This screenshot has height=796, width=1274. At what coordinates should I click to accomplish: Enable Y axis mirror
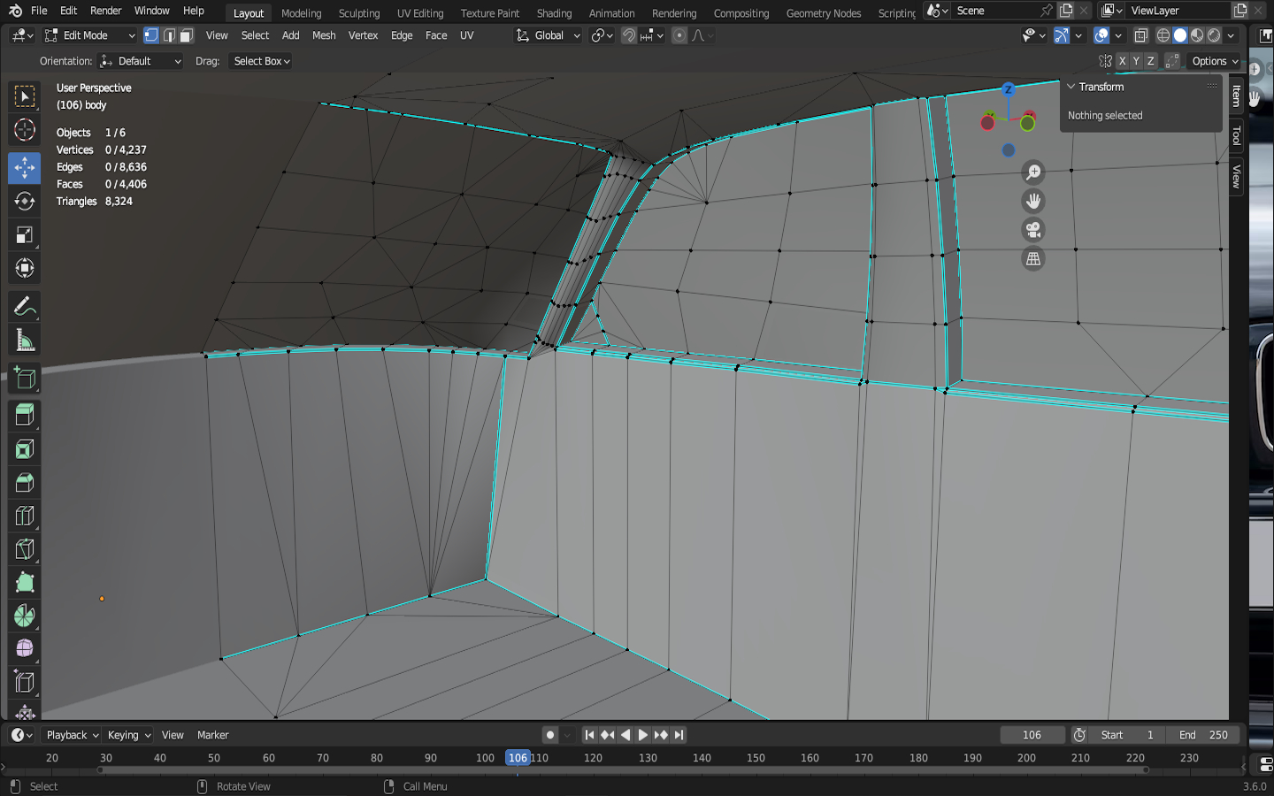(1136, 61)
